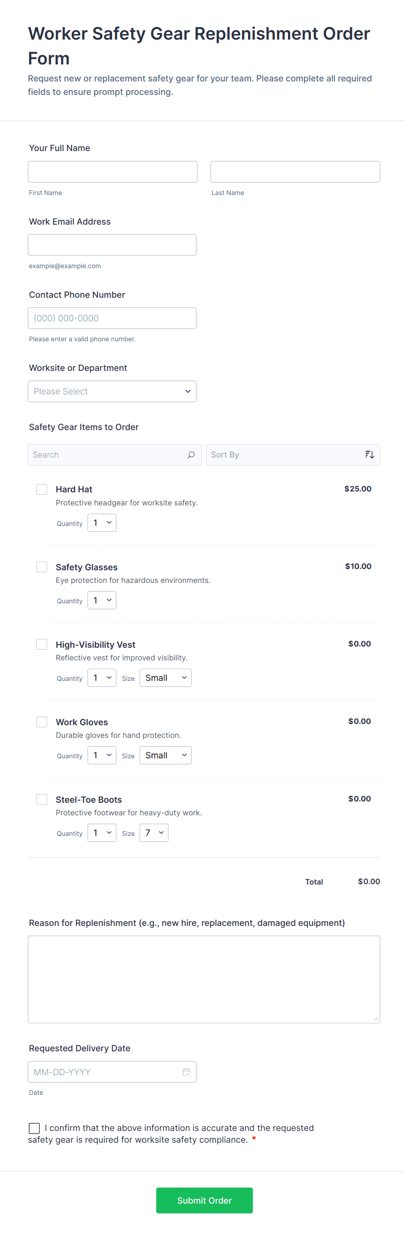Click the Sort By order icon

(x=370, y=454)
